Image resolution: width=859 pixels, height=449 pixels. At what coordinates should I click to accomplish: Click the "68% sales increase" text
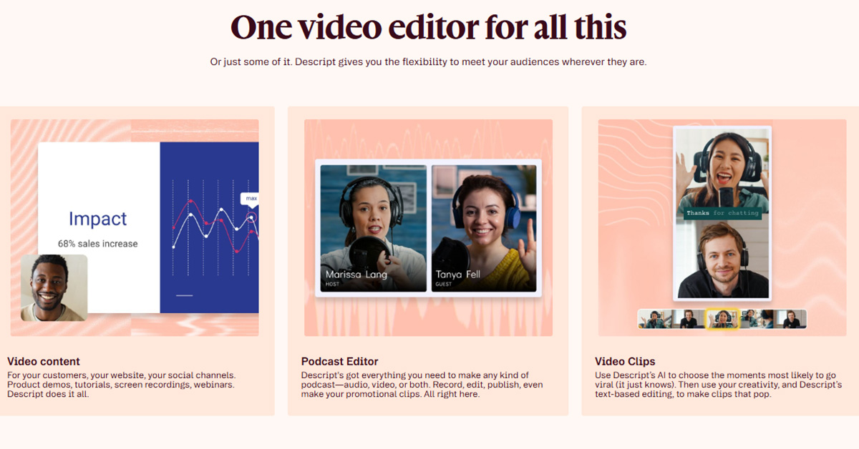click(x=98, y=244)
